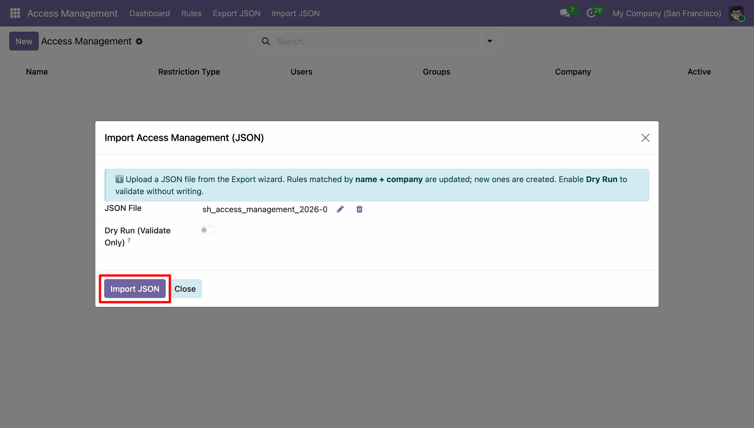754x428 pixels.
Task: Sort by the Company column header
Action: [573, 72]
